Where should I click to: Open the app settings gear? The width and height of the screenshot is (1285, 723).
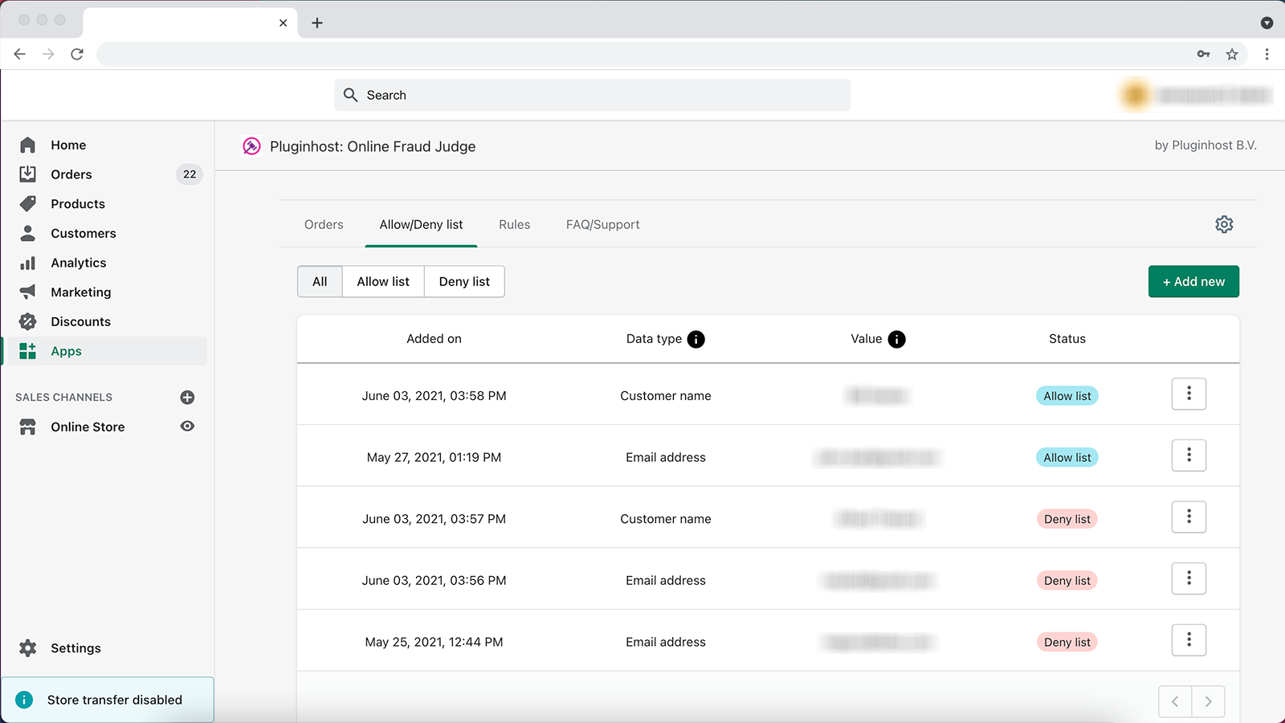1224,224
